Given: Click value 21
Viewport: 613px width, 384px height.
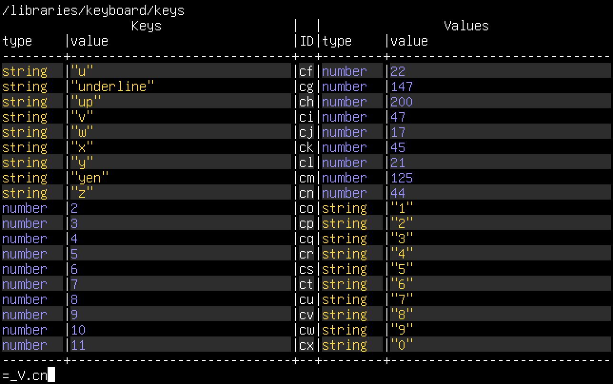Looking at the screenshot, I should coord(398,163).
